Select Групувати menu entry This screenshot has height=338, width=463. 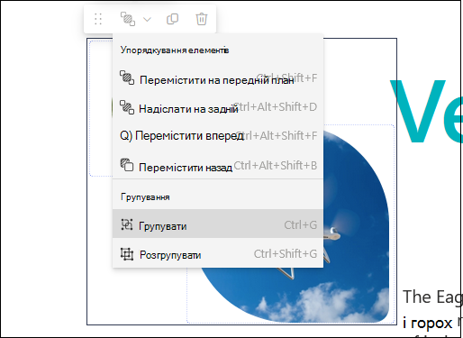218,224
